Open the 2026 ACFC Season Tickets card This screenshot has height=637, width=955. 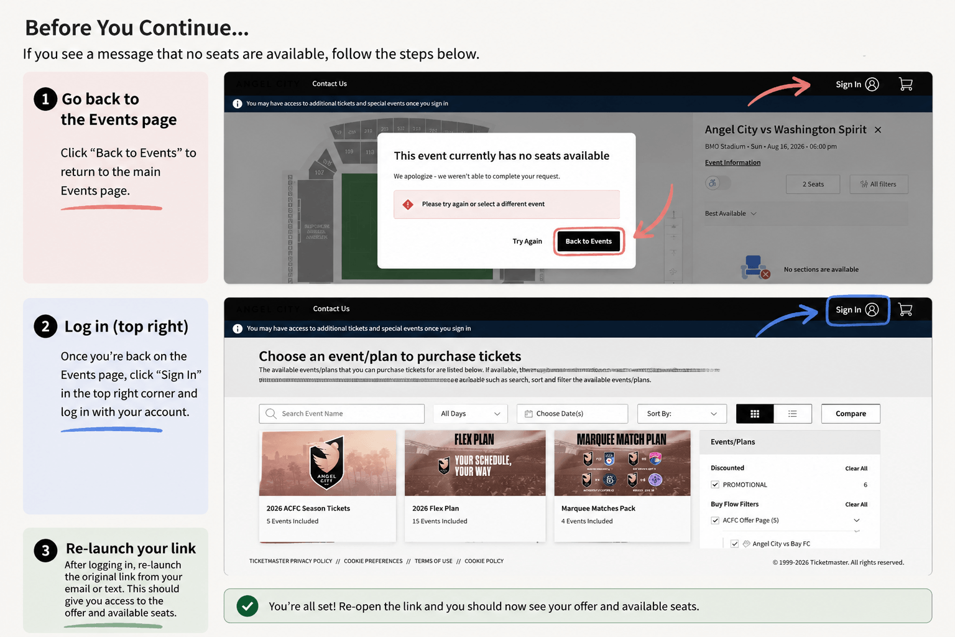pyautogui.click(x=328, y=486)
